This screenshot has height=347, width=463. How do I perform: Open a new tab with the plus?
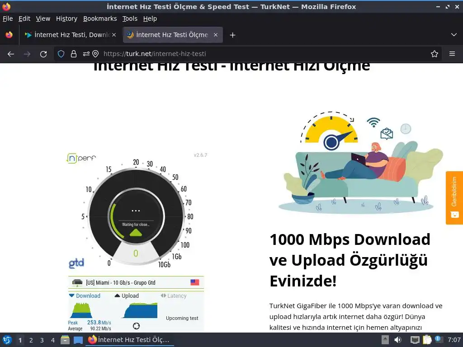click(x=233, y=35)
